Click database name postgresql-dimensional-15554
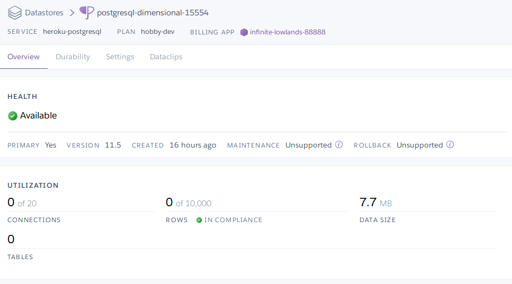The image size is (512, 284). click(152, 13)
